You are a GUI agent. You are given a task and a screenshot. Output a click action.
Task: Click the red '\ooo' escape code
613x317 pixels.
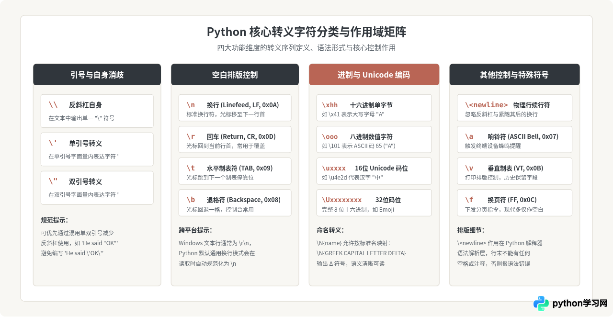click(330, 136)
